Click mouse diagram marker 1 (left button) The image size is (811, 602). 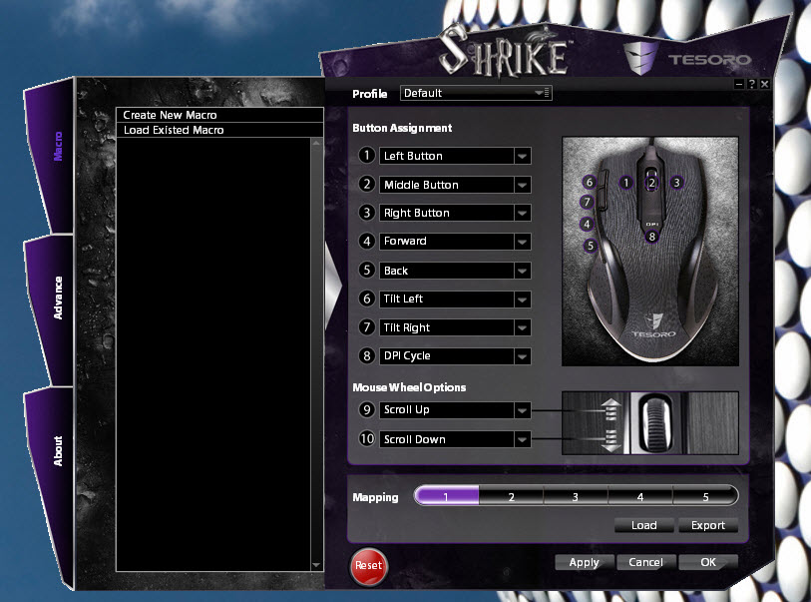(625, 183)
